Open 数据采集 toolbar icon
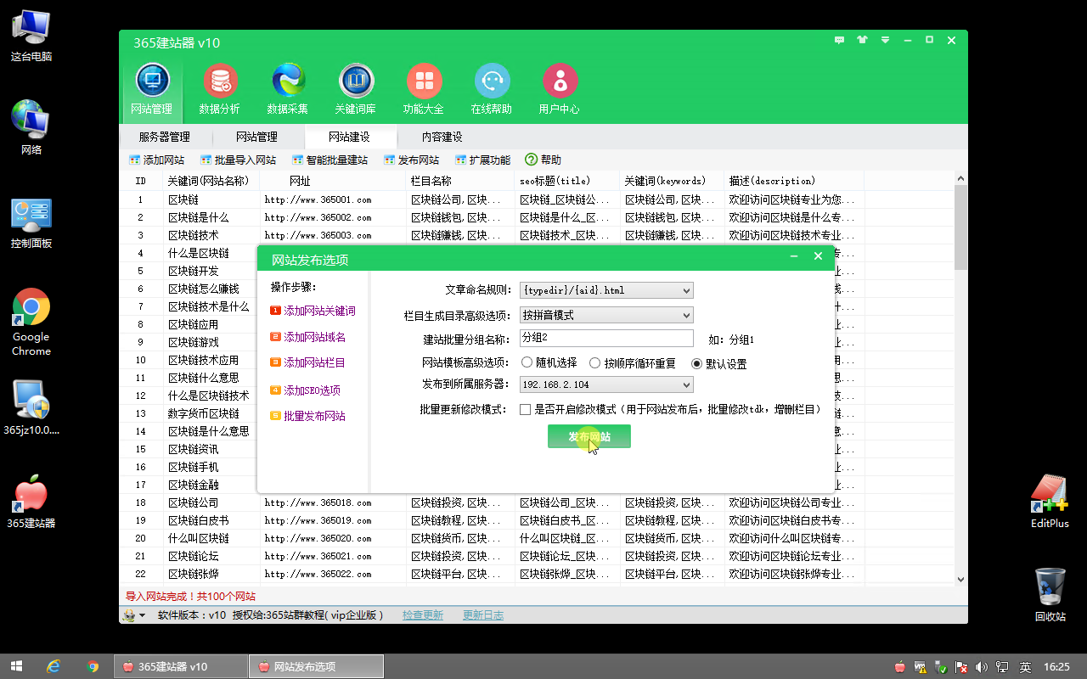The height and width of the screenshot is (679, 1087). click(x=288, y=89)
